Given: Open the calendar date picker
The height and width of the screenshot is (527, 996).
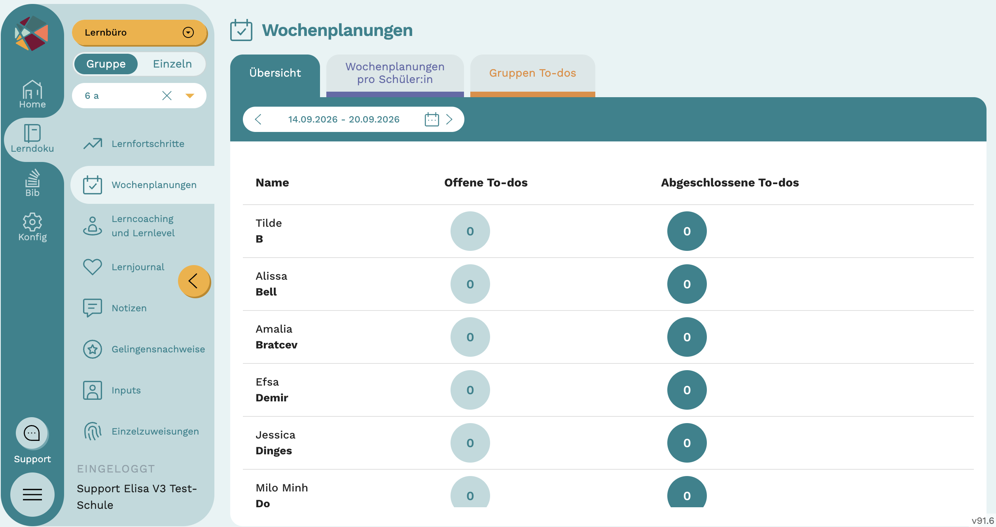Looking at the screenshot, I should click(x=432, y=119).
